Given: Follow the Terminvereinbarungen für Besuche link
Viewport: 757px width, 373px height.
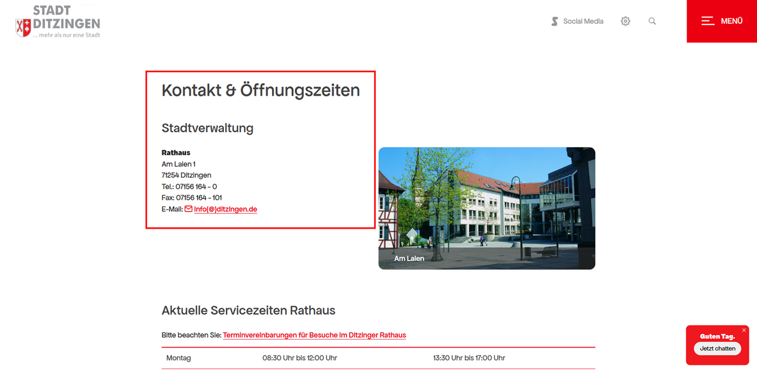Looking at the screenshot, I should click(314, 334).
